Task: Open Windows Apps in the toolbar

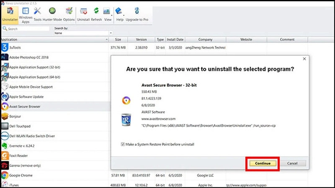Action: click(26, 15)
